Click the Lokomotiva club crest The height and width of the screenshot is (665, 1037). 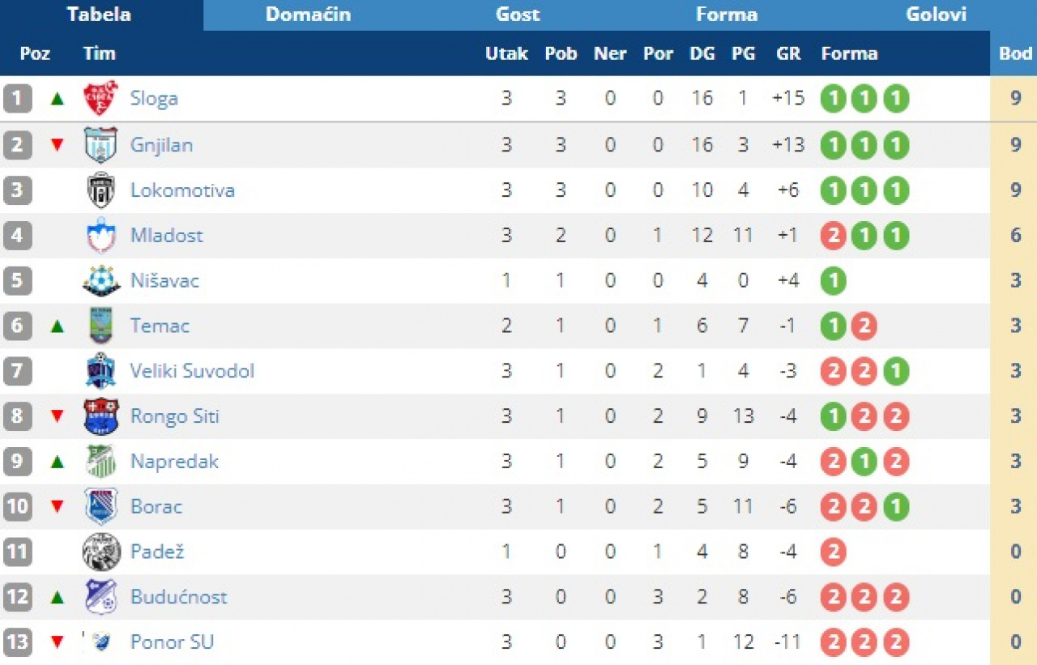coord(101,190)
